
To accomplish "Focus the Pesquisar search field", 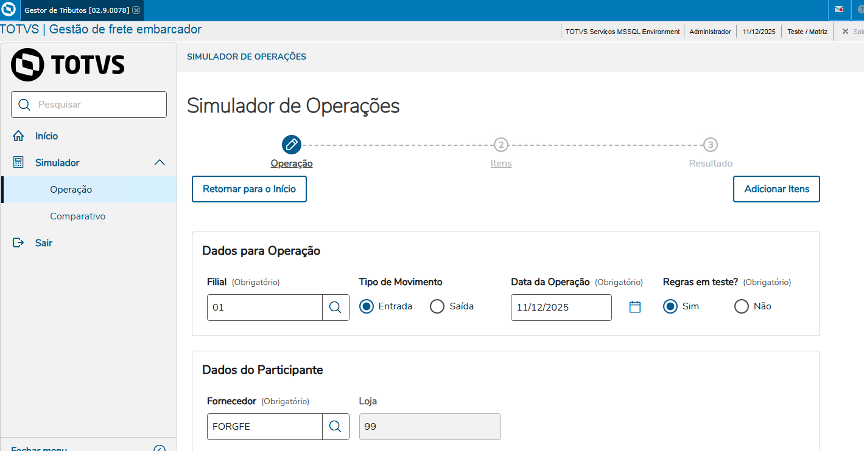I will point(89,105).
